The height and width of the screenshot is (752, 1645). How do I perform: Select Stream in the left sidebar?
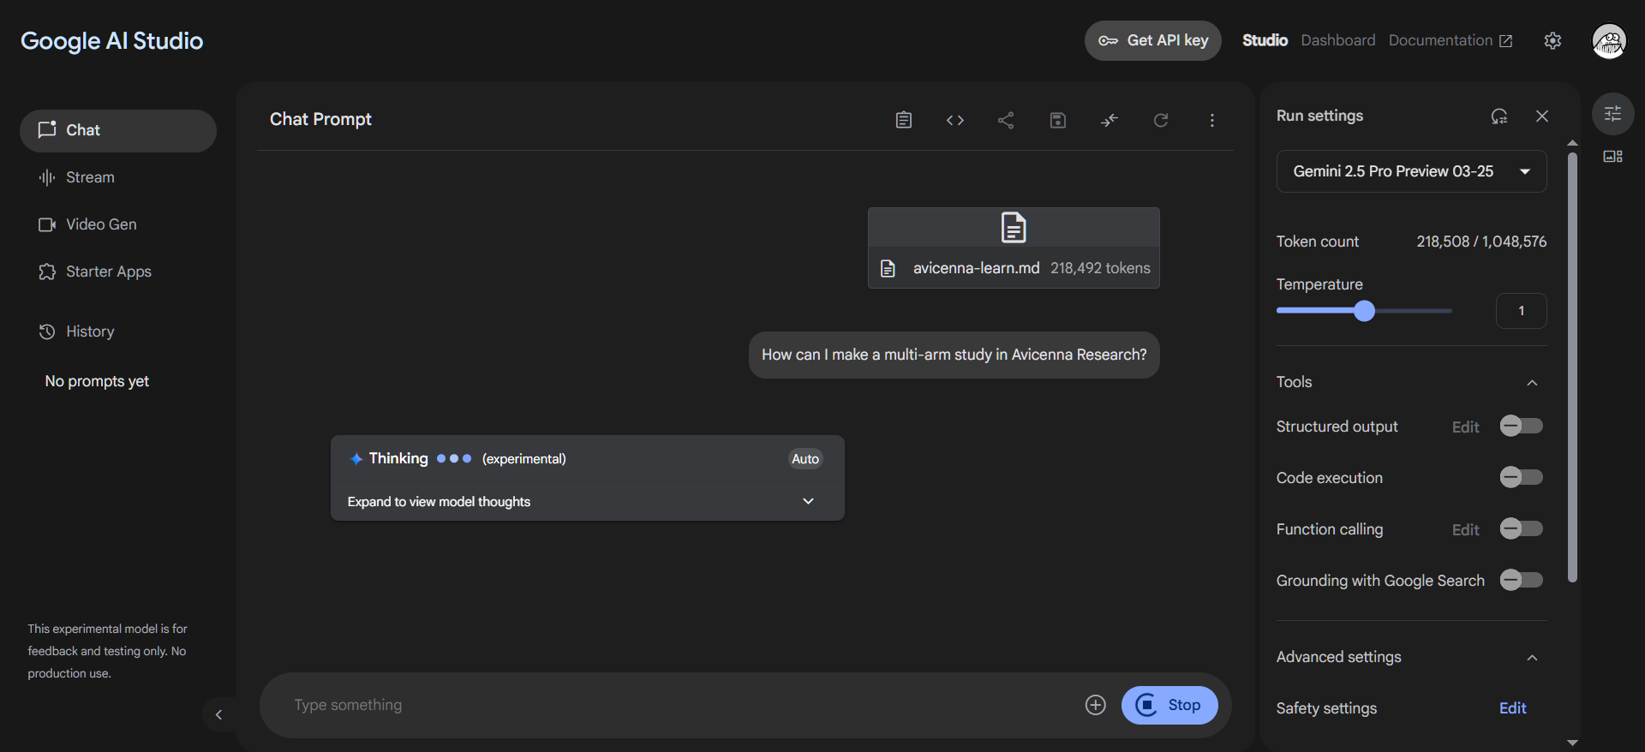[x=90, y=177]
